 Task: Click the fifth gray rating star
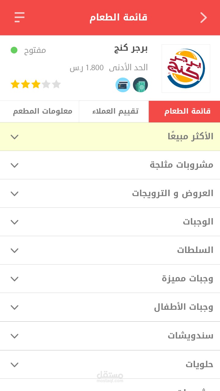point(56,84)
